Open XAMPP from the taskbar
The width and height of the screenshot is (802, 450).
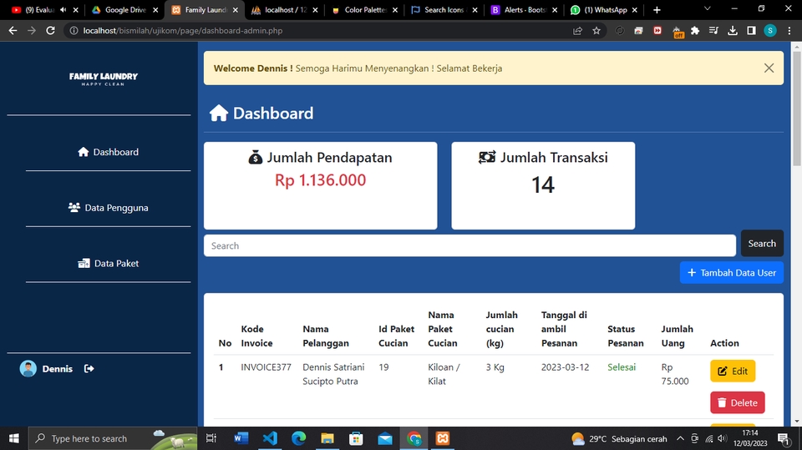click(x=443, y=438)
